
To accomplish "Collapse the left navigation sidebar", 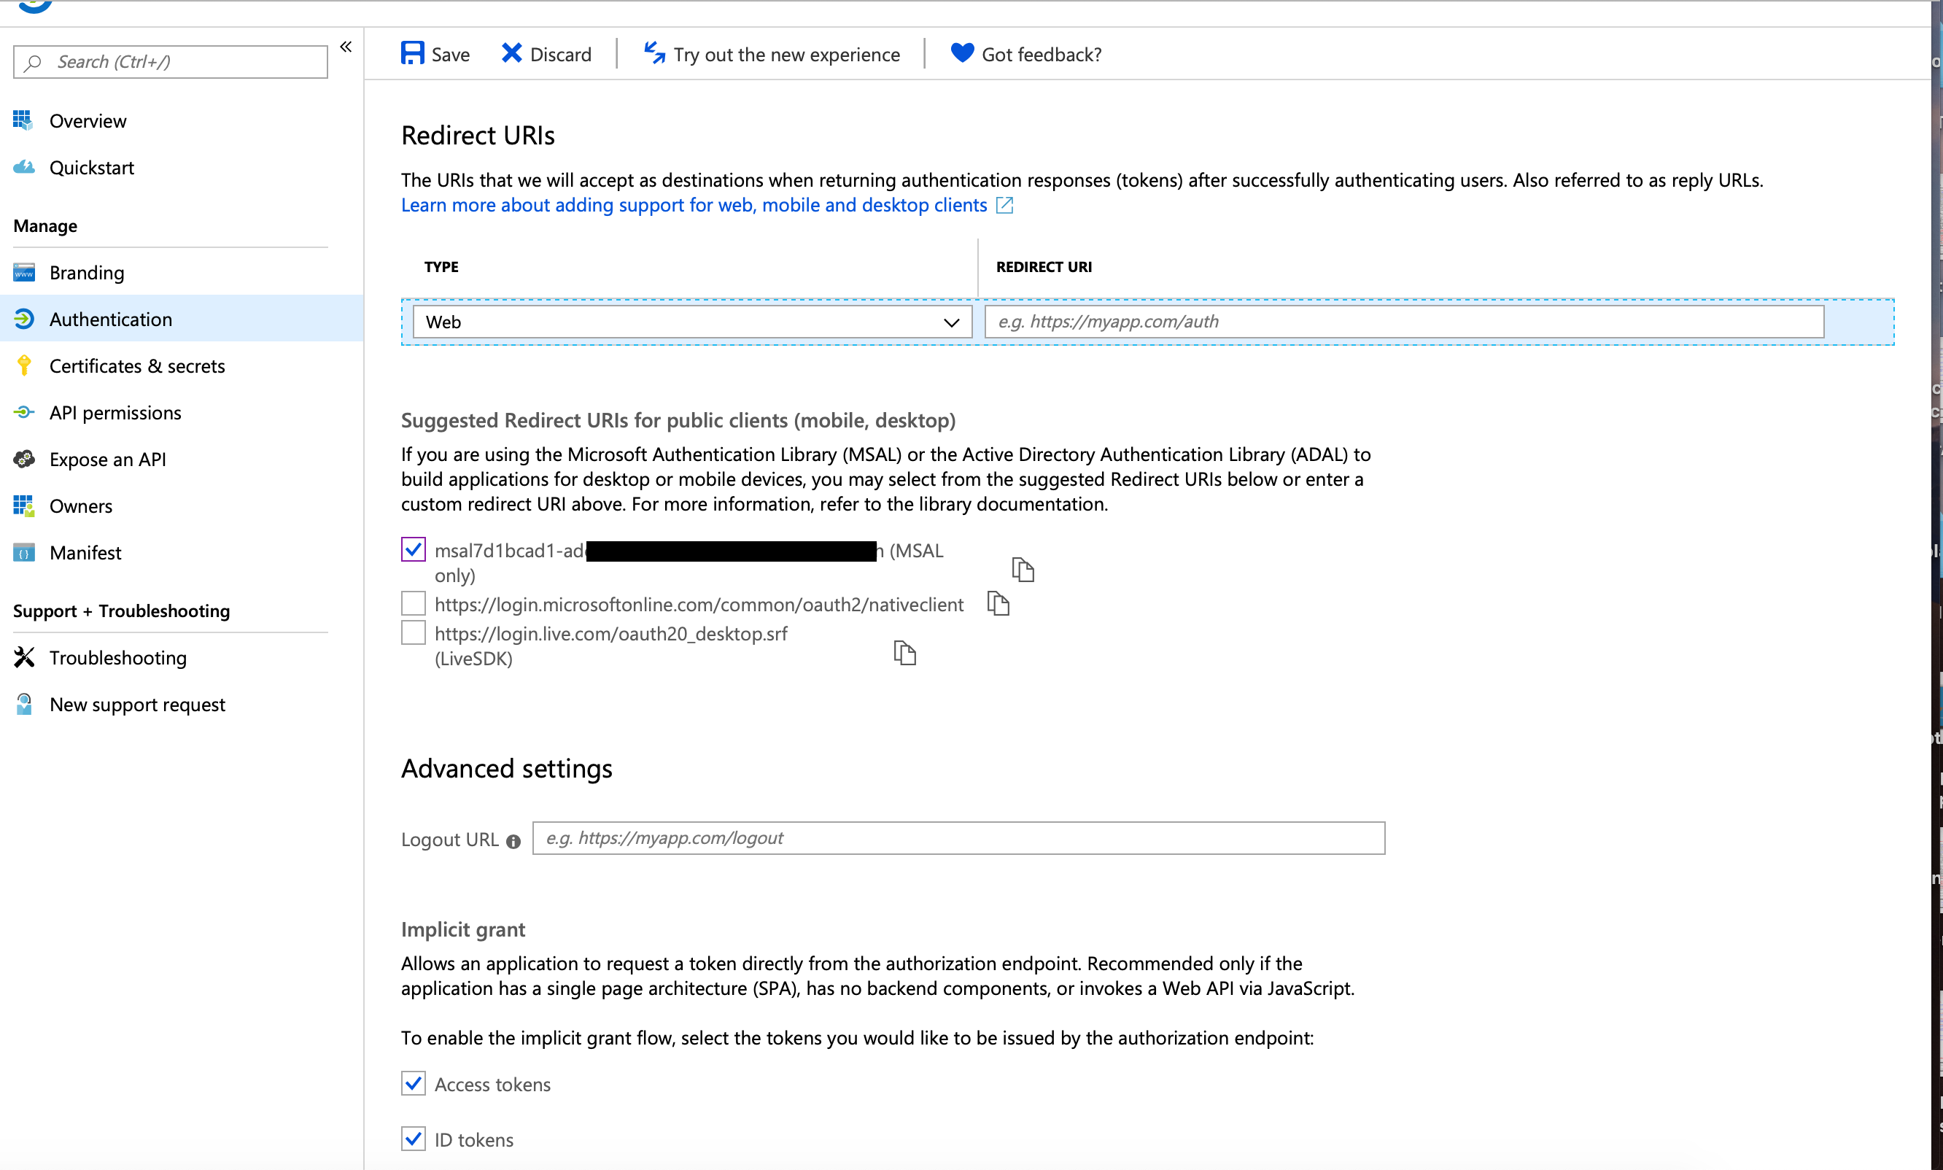I will pyautogui.click(x=346, y=47).
